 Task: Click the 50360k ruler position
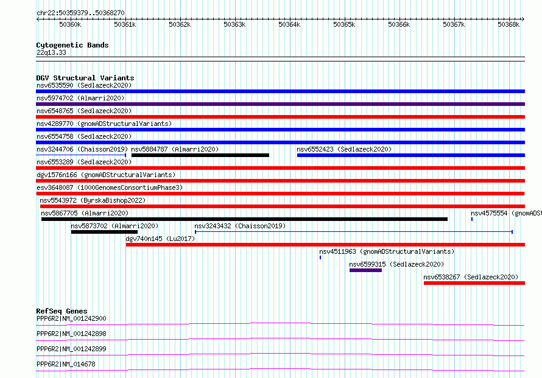70,24
